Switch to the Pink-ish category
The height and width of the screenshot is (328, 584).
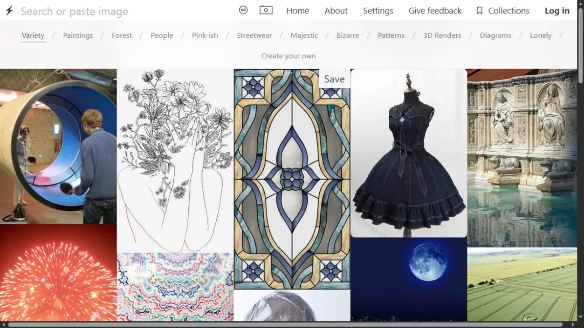pos(205,35)
